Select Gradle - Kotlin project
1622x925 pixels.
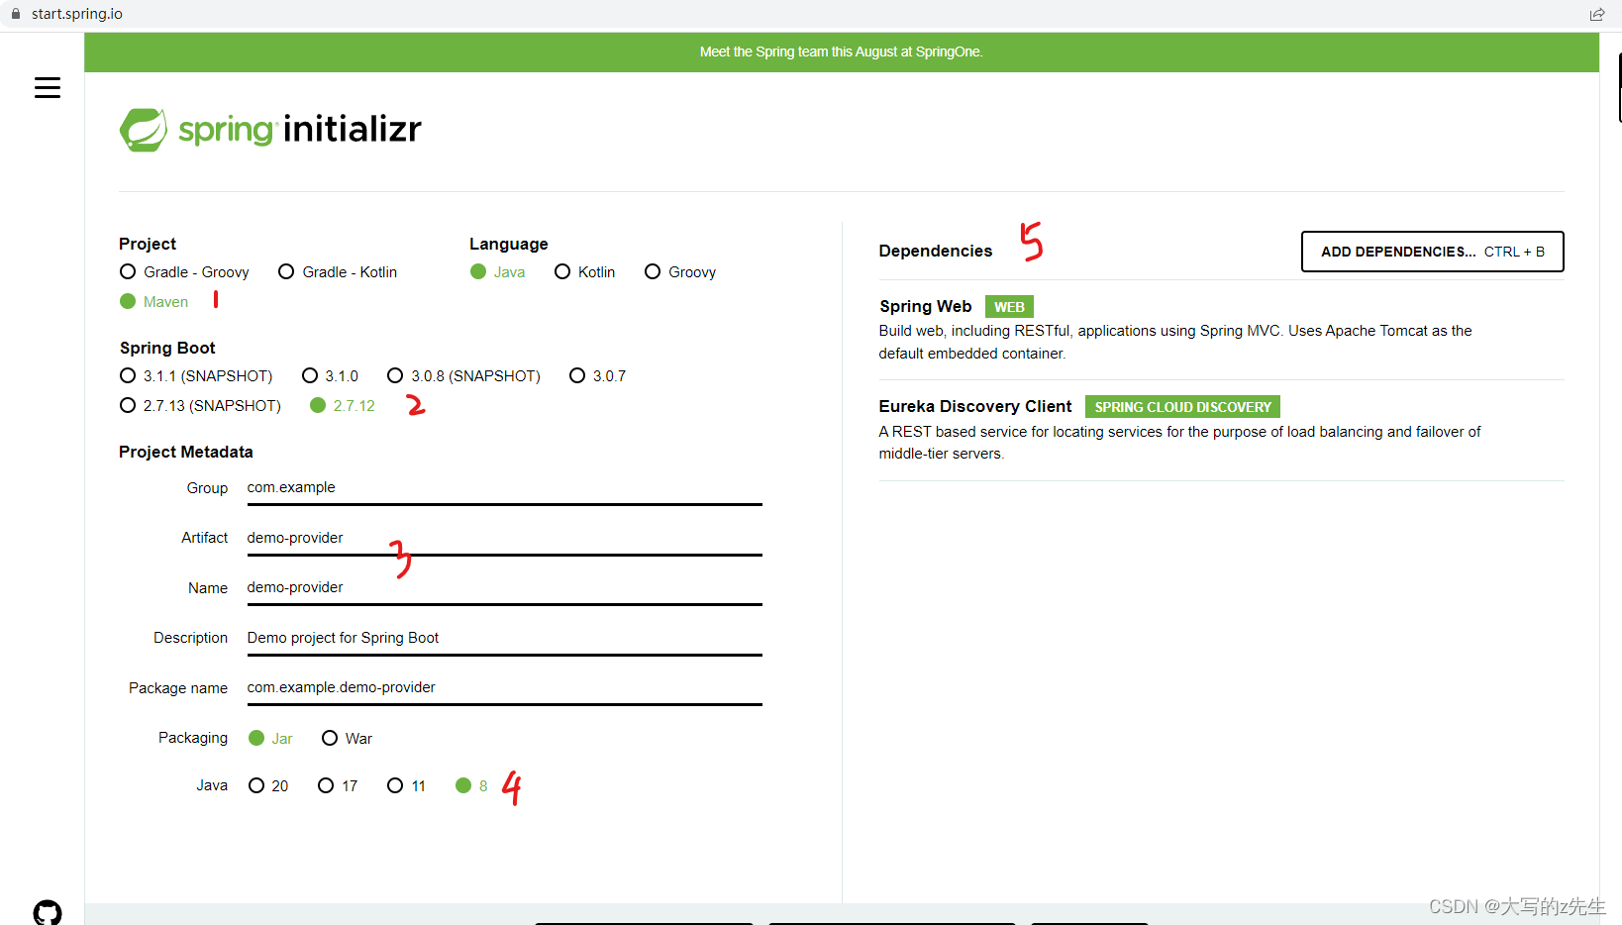[x=338, y=272]
